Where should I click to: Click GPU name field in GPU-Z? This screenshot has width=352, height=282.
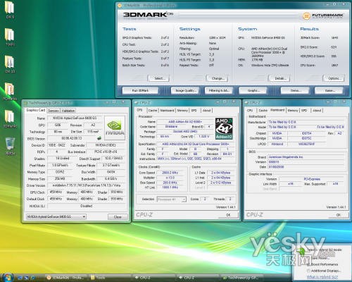pyautogui.click(x=75, y=118)
